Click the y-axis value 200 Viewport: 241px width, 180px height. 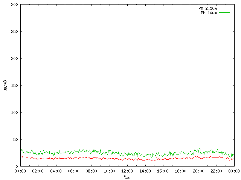tap(14, 58)
